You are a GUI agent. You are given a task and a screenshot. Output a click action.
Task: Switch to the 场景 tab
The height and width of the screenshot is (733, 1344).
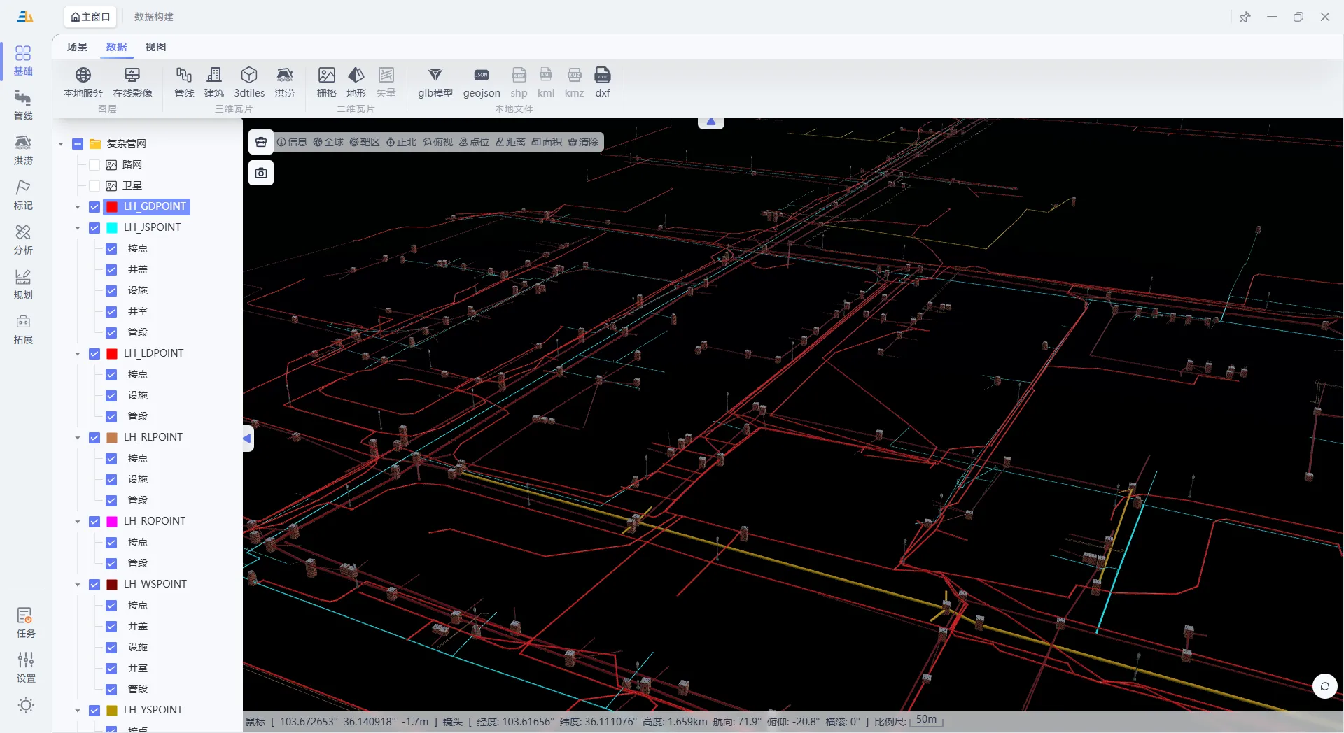tap(77, 47)
